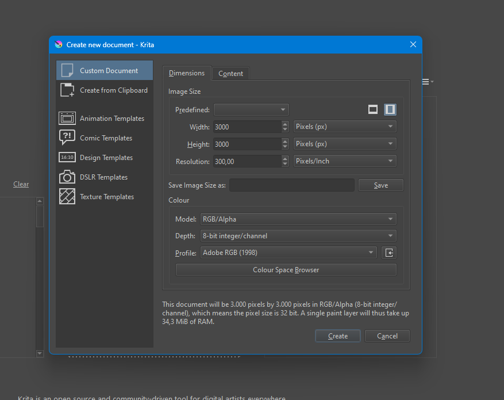Click the Create button
Image resolution: width=504 pixels, height=400 pixels.
(x=338, y=336)
